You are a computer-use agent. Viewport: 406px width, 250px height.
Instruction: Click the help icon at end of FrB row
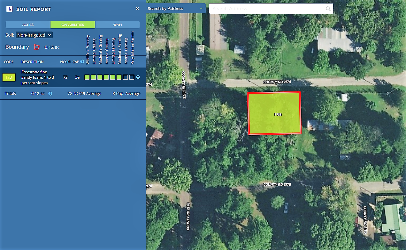coord(138,77)
